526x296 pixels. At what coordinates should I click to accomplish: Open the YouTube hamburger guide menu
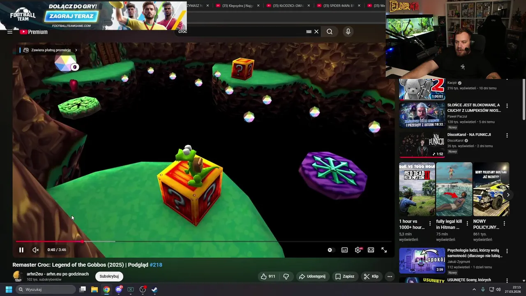(10, 32)
